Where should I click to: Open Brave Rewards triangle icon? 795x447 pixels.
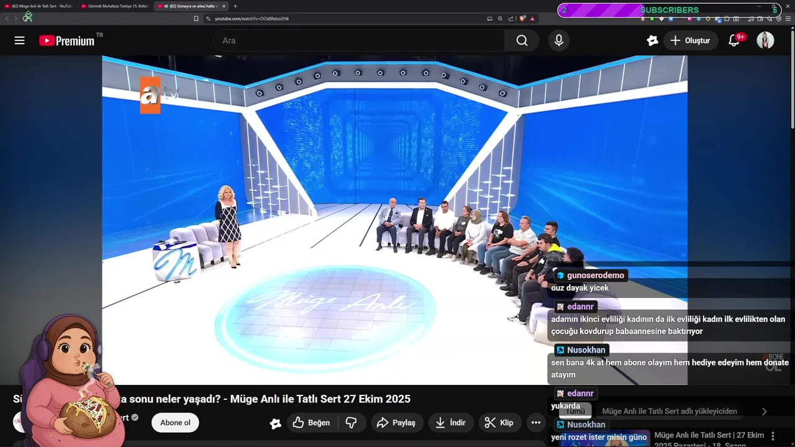[x=532, y=19]
